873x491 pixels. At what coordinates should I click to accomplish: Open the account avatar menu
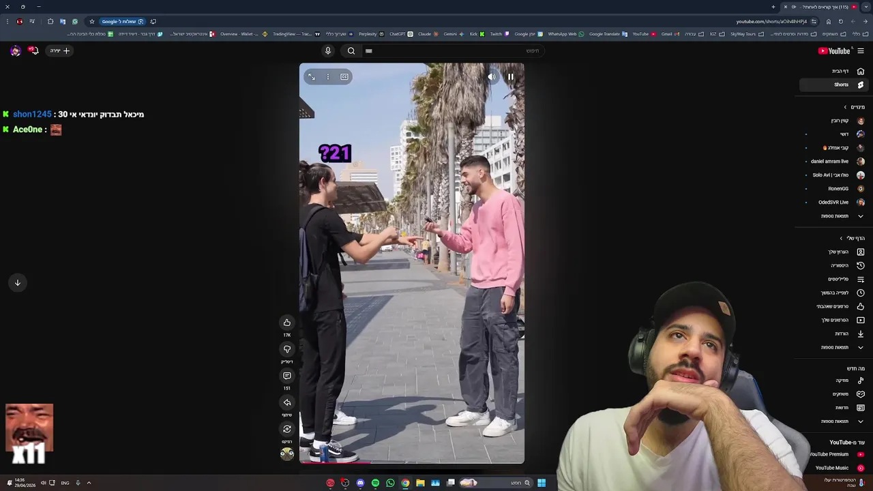15,50
